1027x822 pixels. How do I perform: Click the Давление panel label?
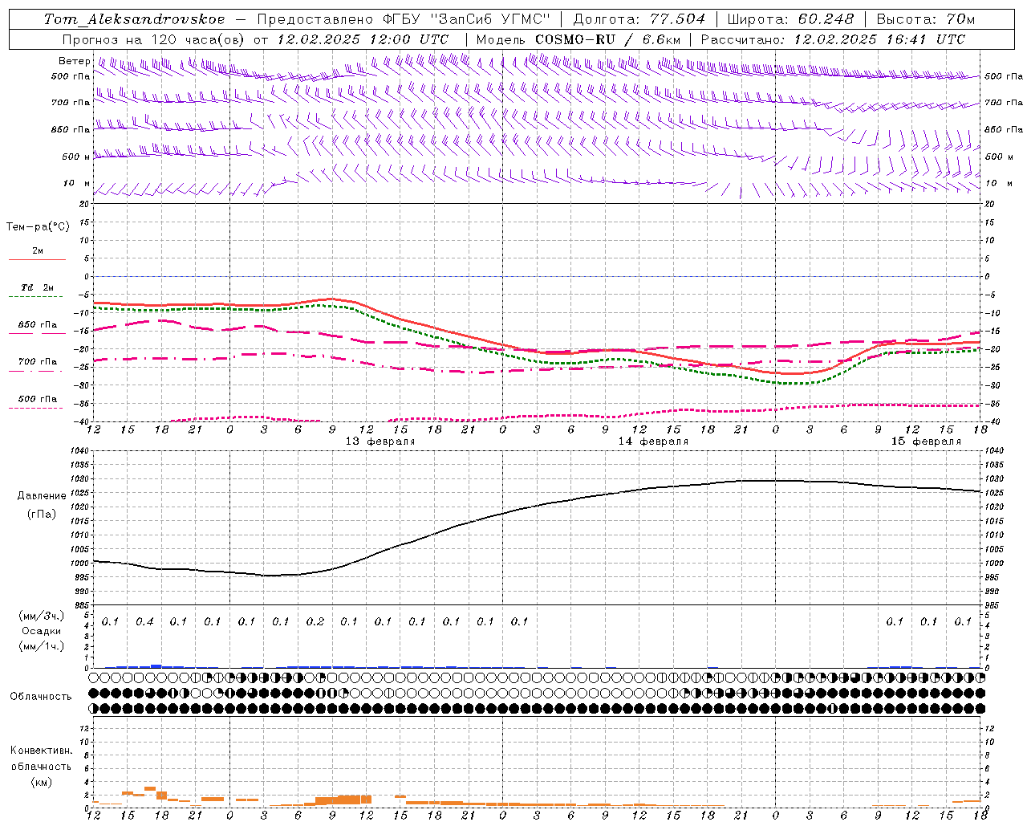(x=42, y=496)
